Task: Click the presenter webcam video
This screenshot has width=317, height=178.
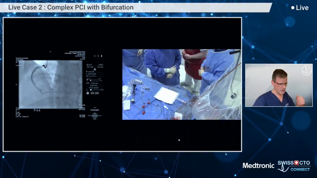Action: click(x=279, y=85)
